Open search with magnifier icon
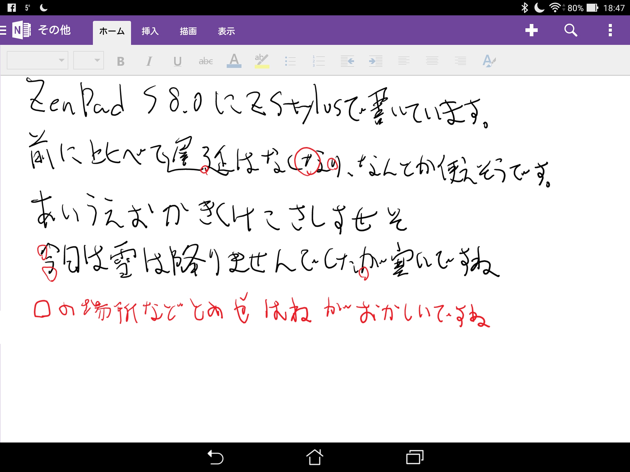 [x=571, y=30]
